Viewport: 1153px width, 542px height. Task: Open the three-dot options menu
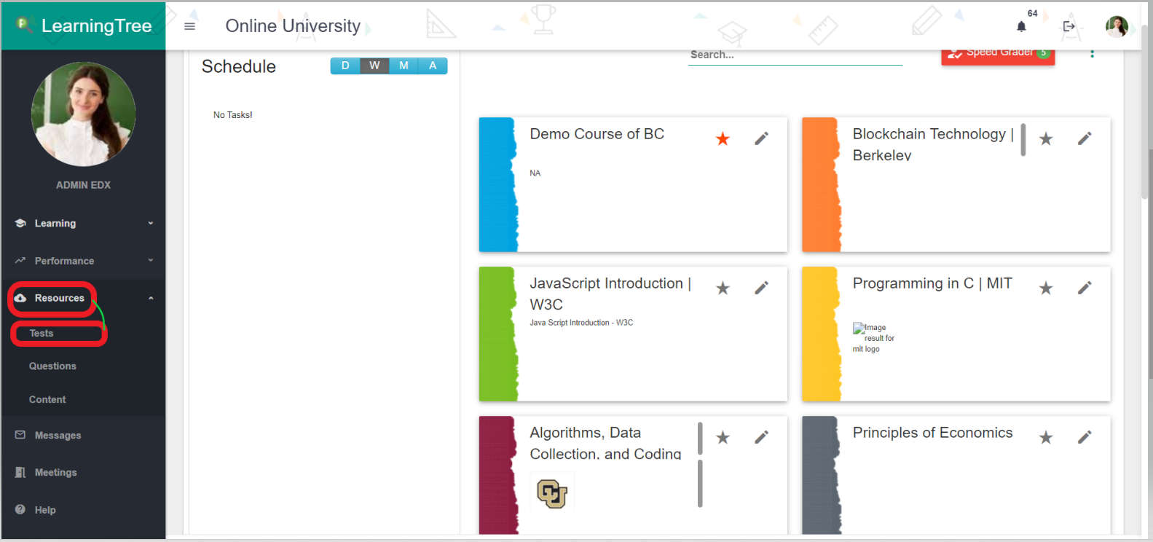pos(1091,54)
